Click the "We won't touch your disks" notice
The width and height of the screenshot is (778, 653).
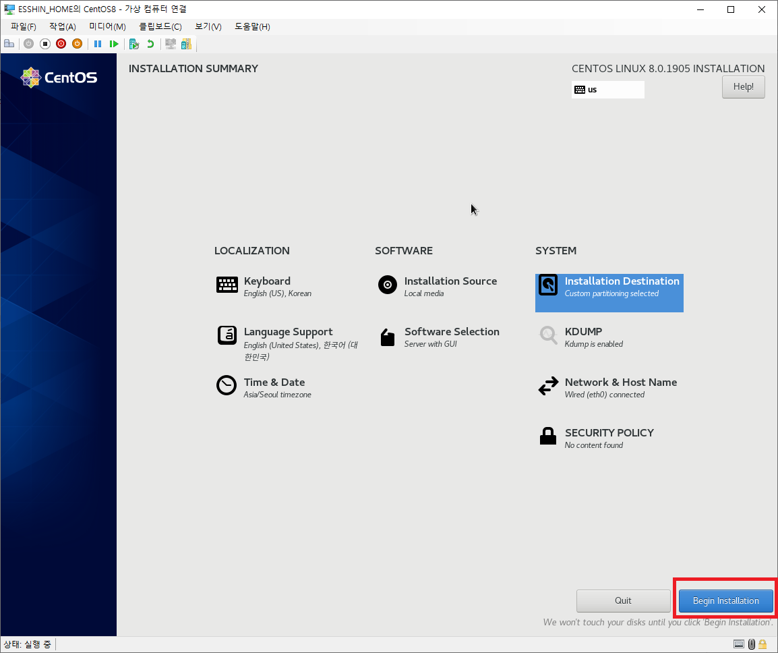658,622
